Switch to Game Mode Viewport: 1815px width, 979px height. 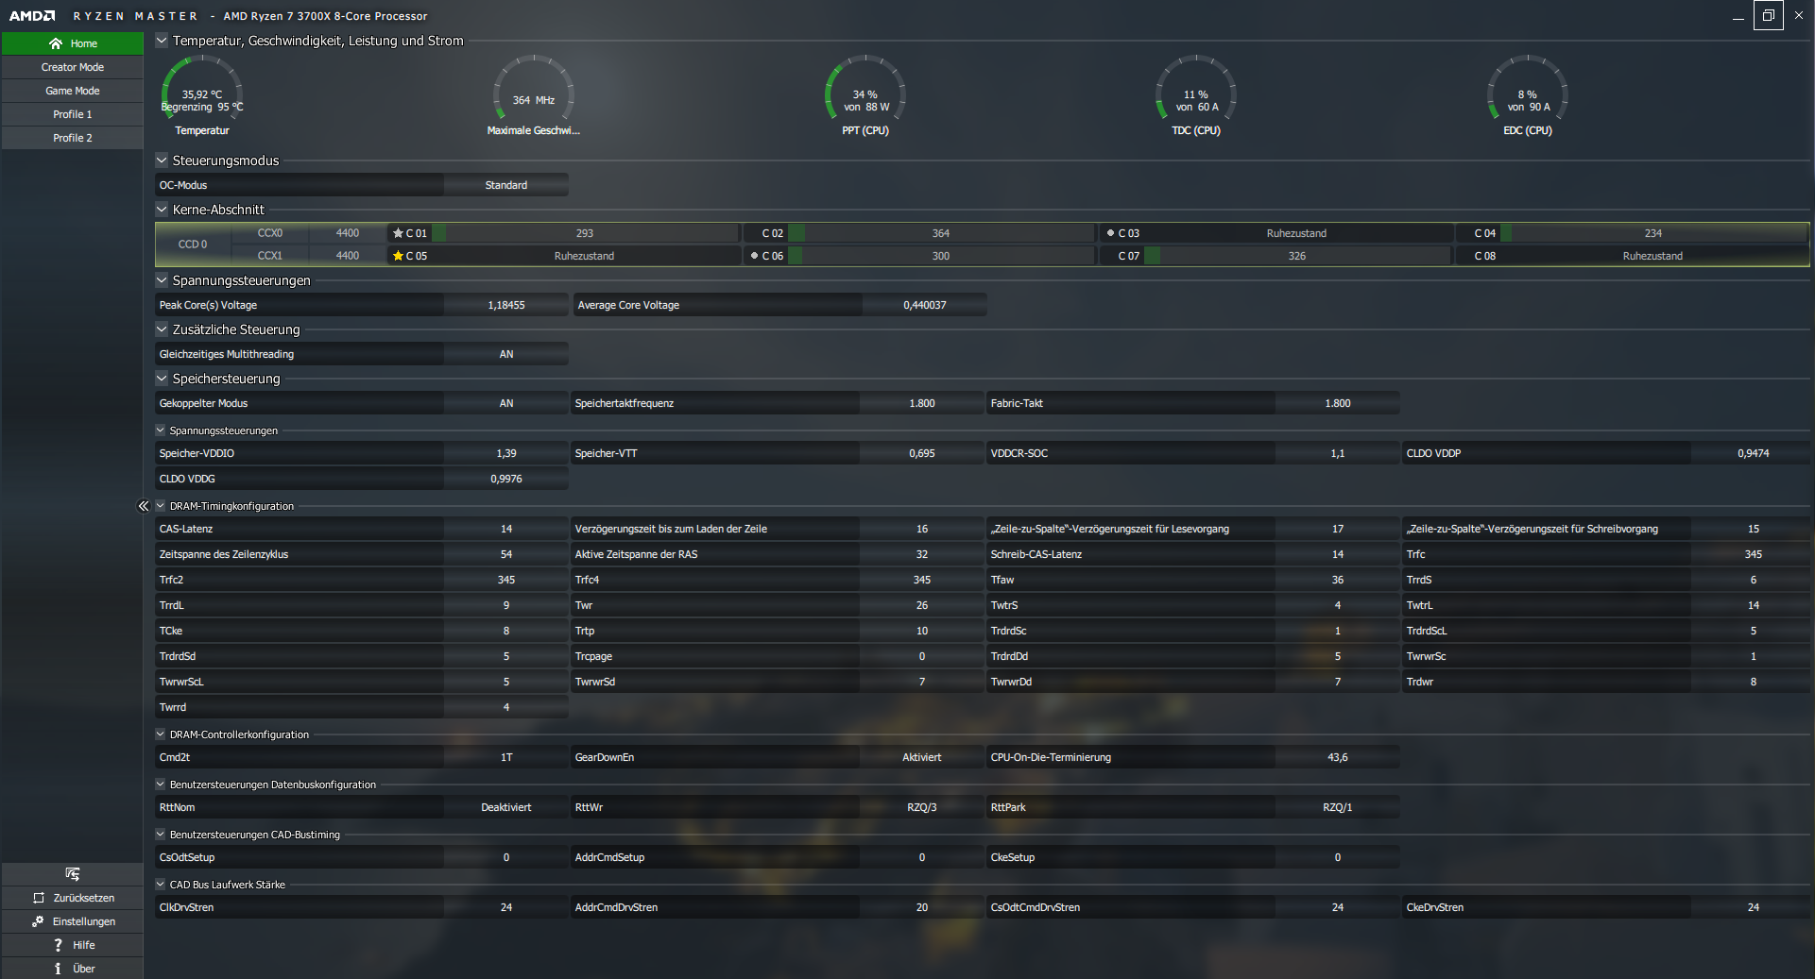73,91
